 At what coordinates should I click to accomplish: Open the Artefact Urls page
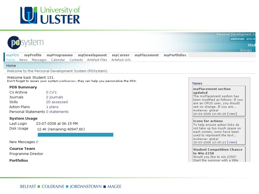click(x=121, y=60)
